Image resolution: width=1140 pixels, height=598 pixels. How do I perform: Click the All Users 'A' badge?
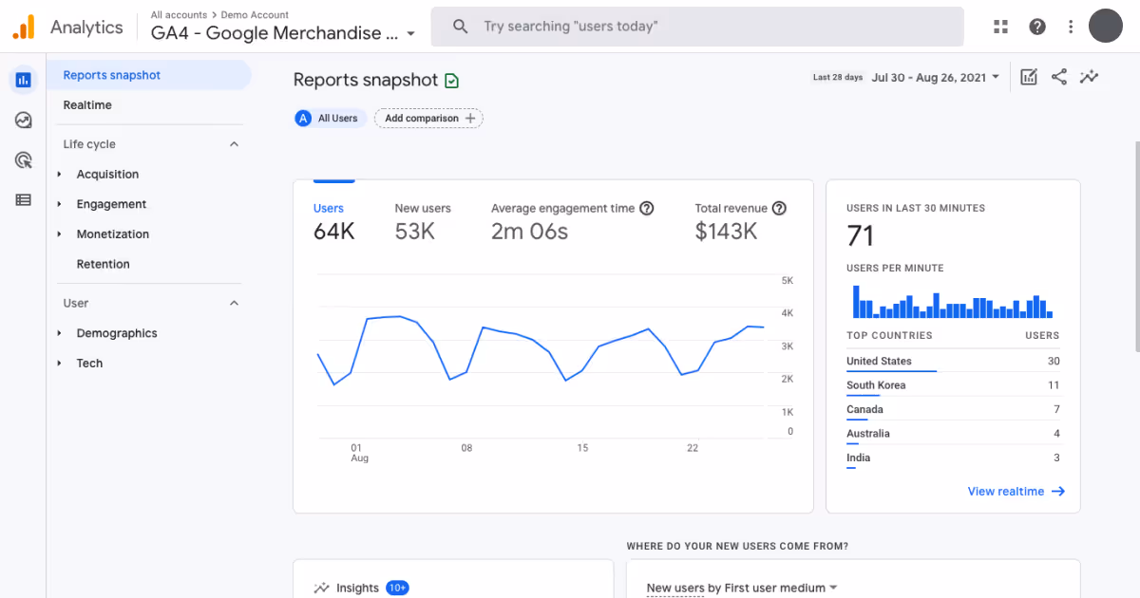click(x=303, y=119)
